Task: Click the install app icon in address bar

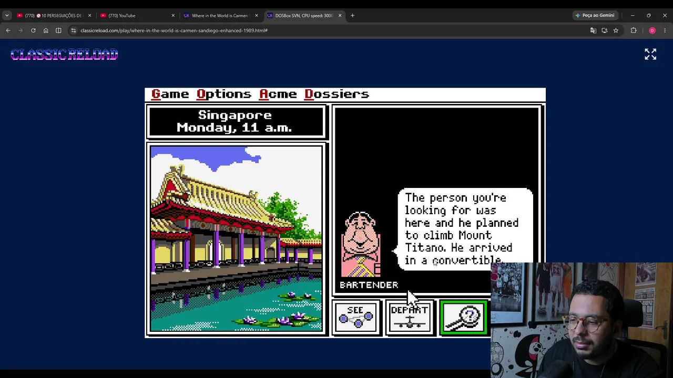Action: pos(605,30)
